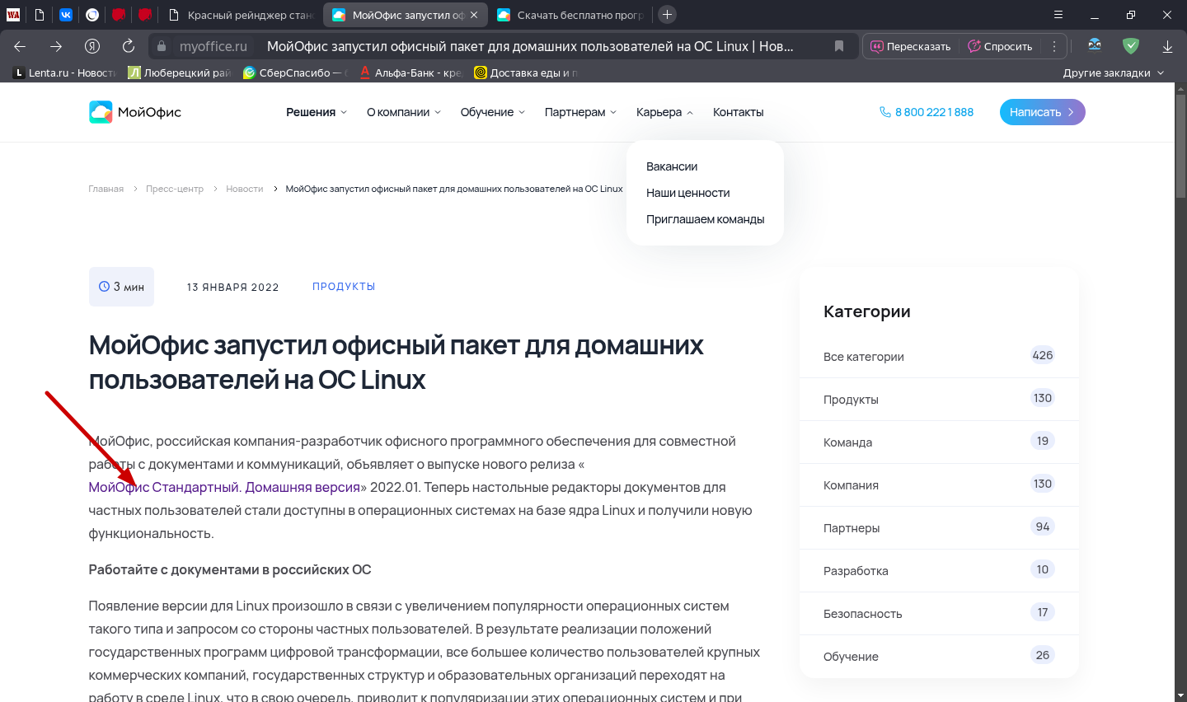
Task: Collapse Карьера navigation dropdown
Action: pyautogui.click(x=664, y=112)
